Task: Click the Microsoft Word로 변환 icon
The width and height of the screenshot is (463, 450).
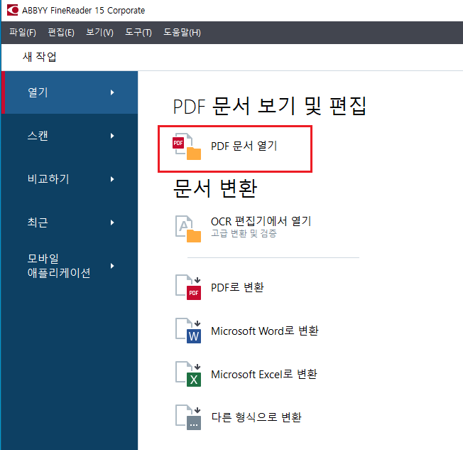Action: pos(188,331)
